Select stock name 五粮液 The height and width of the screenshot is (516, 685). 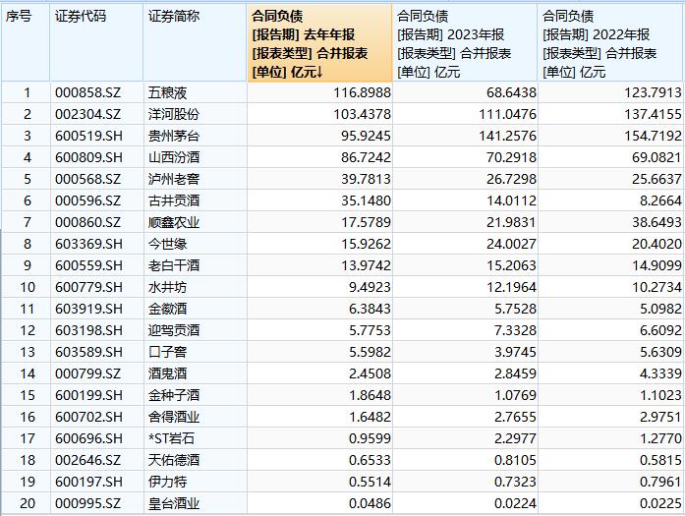pyautogui.click(x=167, y=92)
